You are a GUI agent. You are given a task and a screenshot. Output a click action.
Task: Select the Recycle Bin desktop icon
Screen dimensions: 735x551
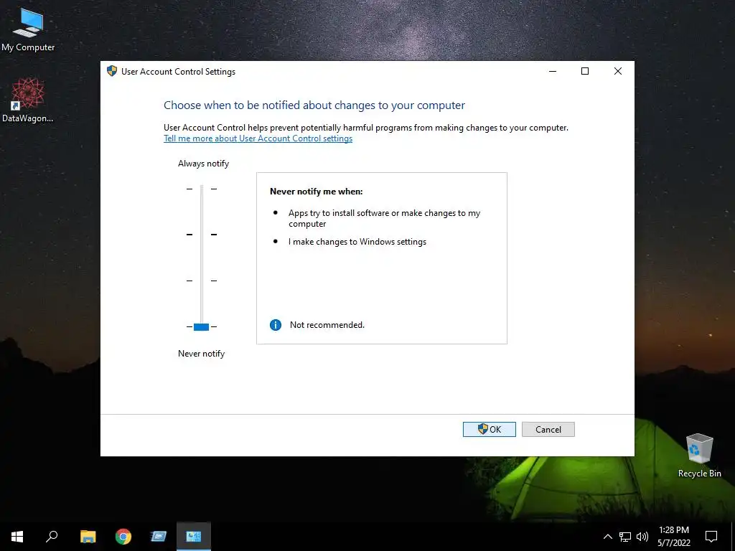click(699, 456)
